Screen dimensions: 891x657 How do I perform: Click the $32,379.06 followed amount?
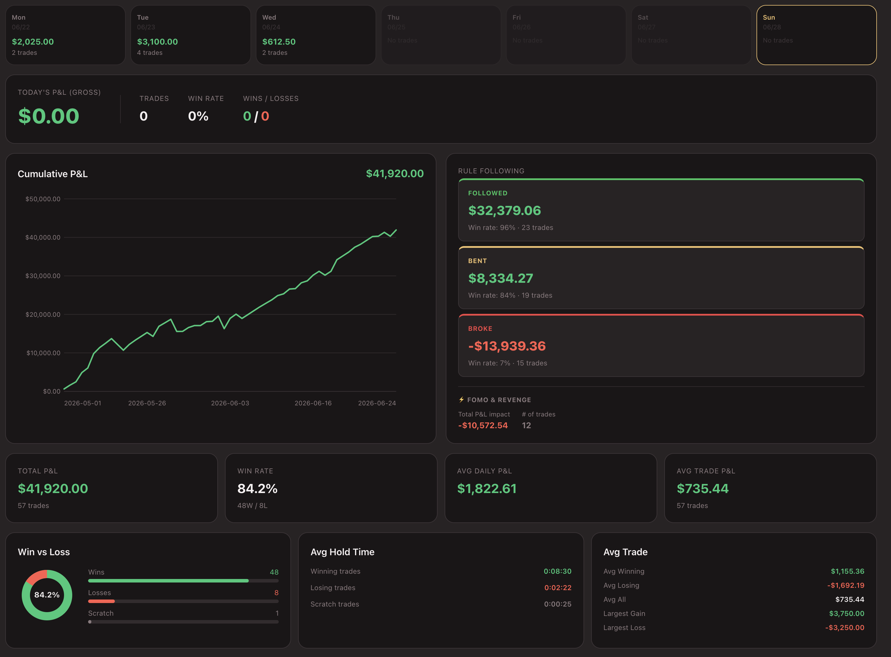coord(505,210)
